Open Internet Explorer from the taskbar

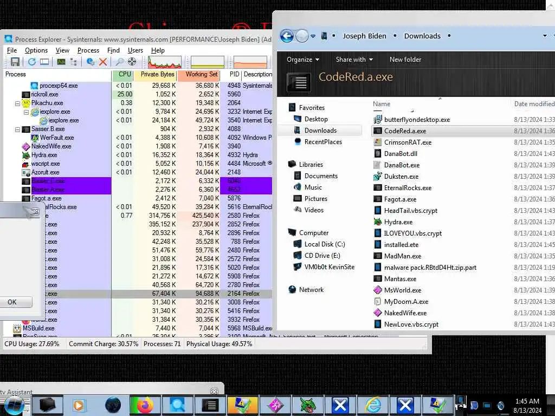coord(373,405)
